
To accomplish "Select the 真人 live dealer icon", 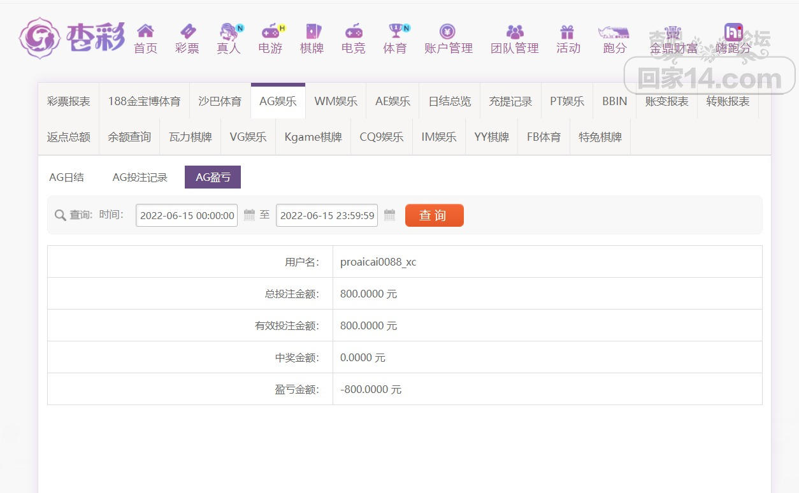I will 229,31.
